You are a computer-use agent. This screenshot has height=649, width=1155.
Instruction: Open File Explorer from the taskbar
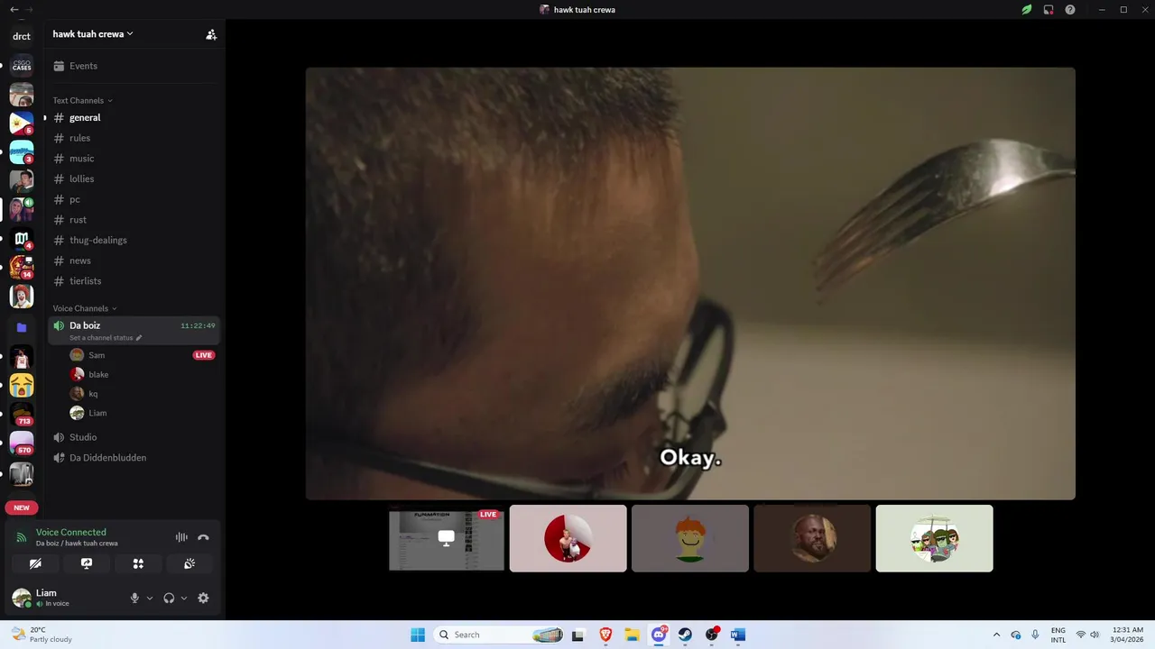pyautogui.click(x=633, y=635)
